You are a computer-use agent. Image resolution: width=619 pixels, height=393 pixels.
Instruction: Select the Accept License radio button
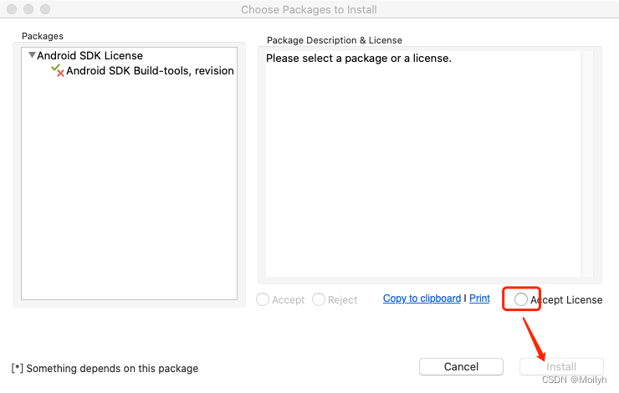[521, 299]
